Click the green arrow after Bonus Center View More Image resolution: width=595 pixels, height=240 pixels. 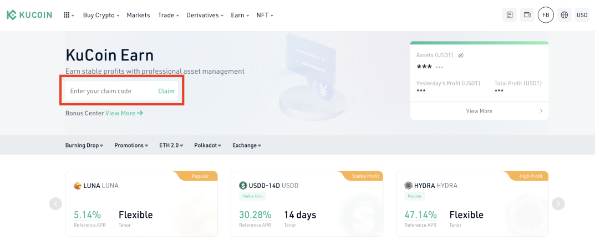(140, 113)
